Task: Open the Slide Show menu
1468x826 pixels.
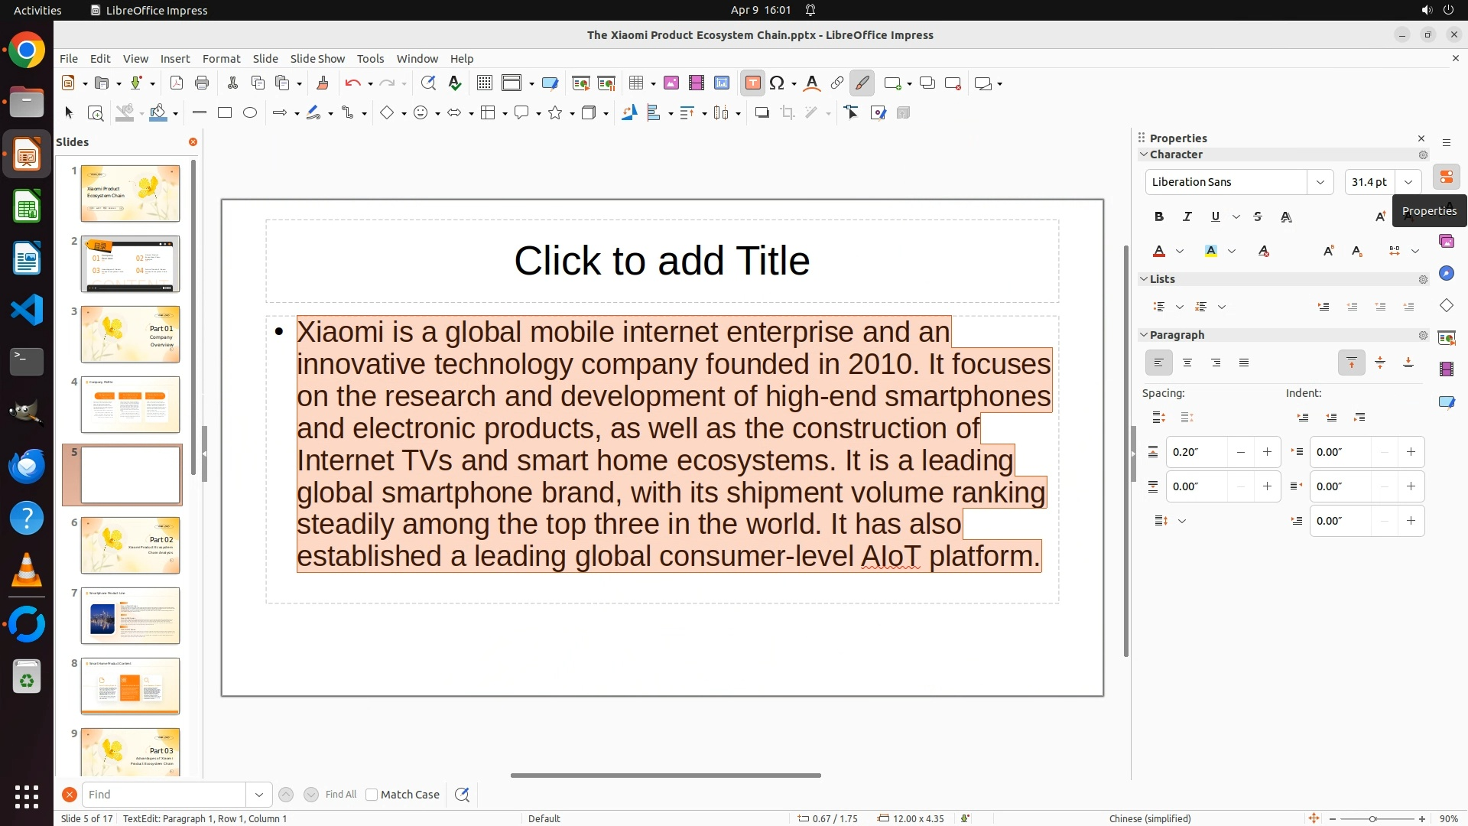Action: tap(317, 59)
